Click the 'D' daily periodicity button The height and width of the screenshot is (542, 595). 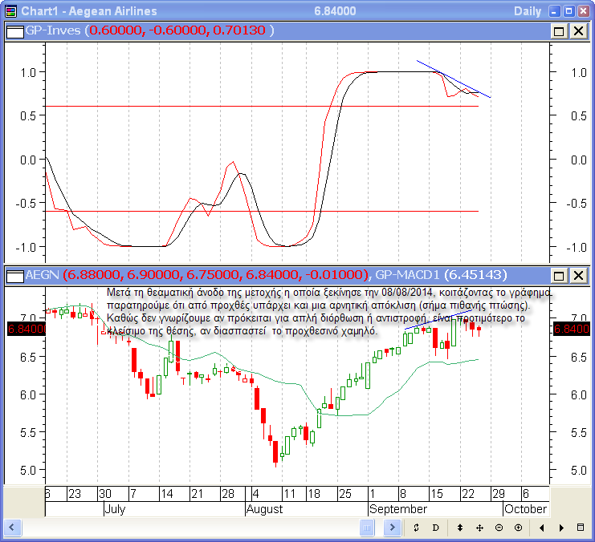[436, 528]
